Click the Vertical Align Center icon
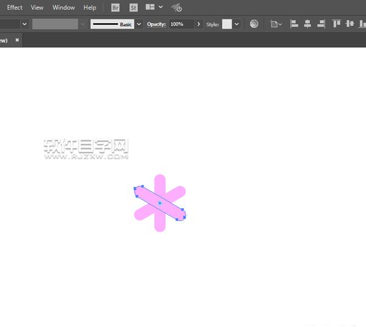The width and height of the screenshot is (366, 327). [350, 24]
